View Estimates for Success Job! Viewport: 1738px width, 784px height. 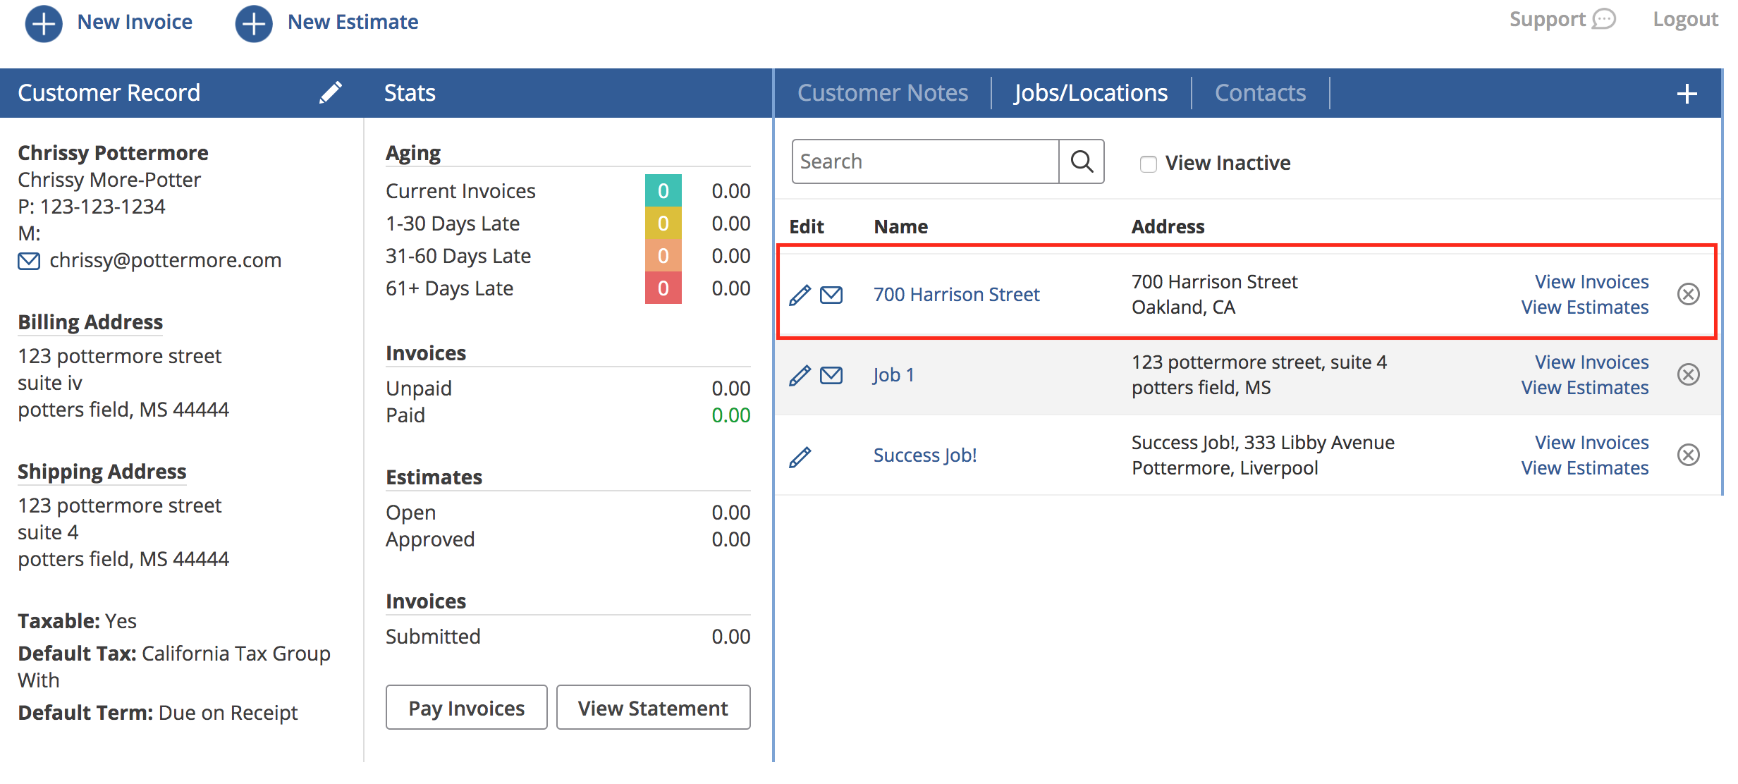click(x=1584, y=468)
